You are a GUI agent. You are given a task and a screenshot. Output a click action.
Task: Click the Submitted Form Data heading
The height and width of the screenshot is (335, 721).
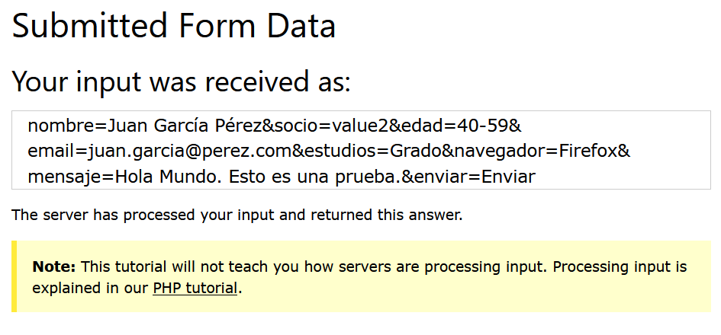pyautogui.click(x=174, y=26)
